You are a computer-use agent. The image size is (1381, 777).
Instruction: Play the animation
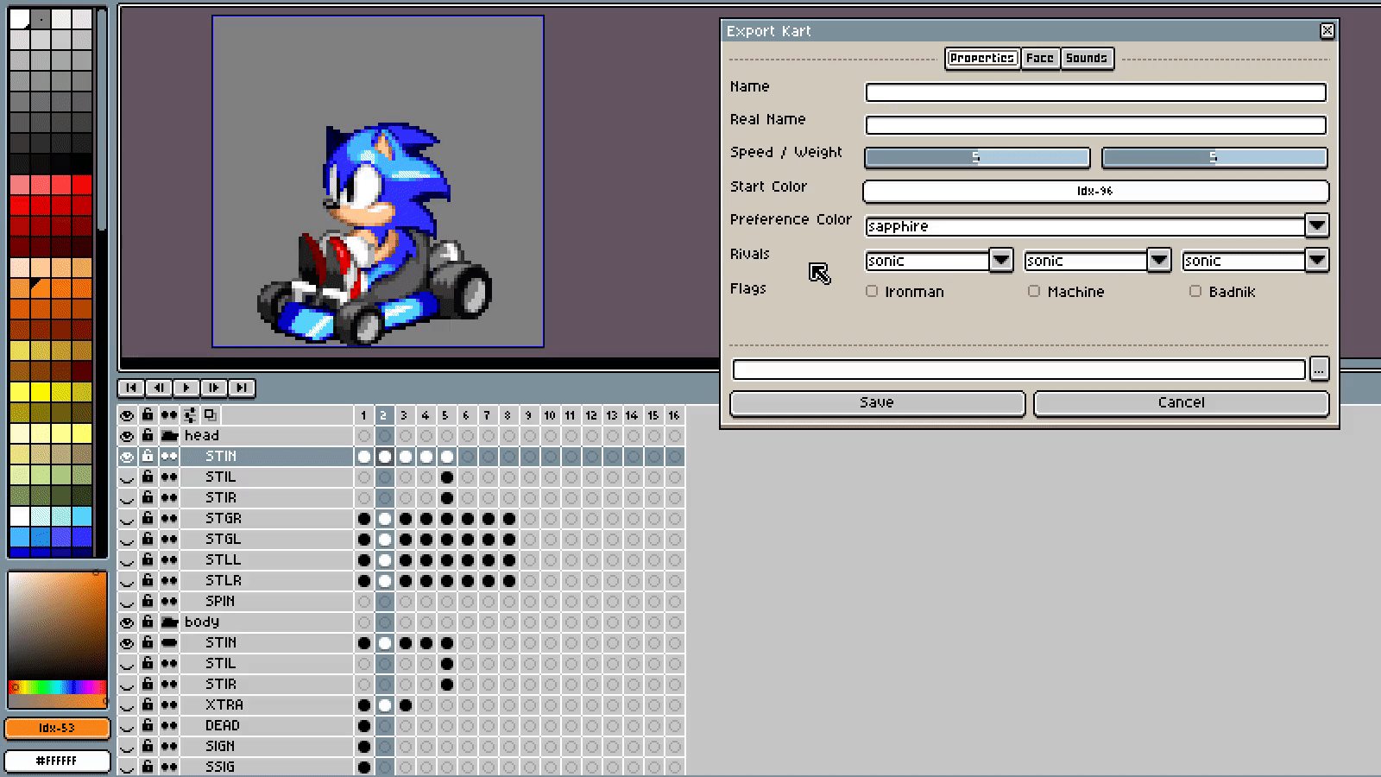coord(186,388)
